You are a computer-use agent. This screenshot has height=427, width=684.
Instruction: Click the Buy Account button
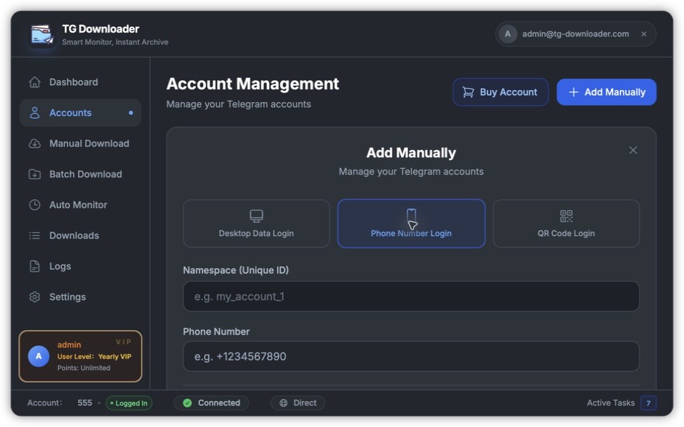point(500,92)
